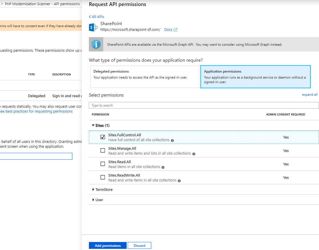Uncheck the Sites.FullControl.All permission
The width and height of the screenshot is (319, 250).
pyautogui.click(x=103, y=137)
